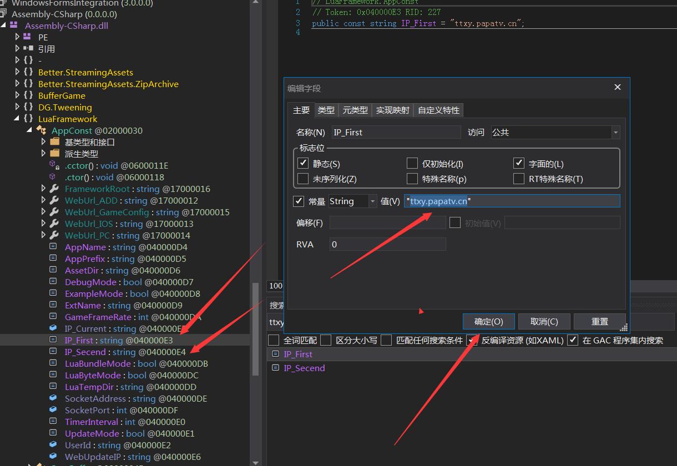Click the folder icon beside 基类型和接口

tap(54, 142)
